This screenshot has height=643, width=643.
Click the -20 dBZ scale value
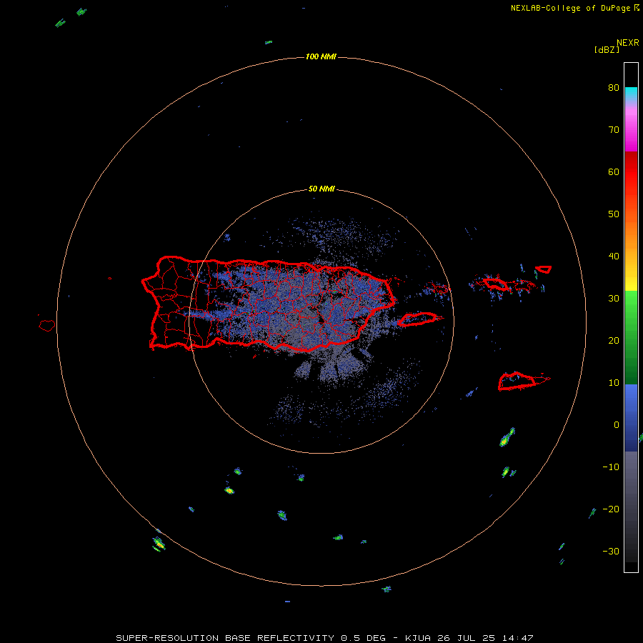coord(611,509)
